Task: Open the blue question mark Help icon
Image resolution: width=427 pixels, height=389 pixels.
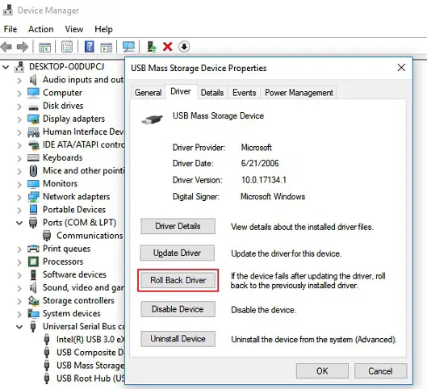Action: [x=90, y=47]
